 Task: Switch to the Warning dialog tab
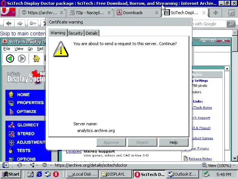tap(58, 33)
